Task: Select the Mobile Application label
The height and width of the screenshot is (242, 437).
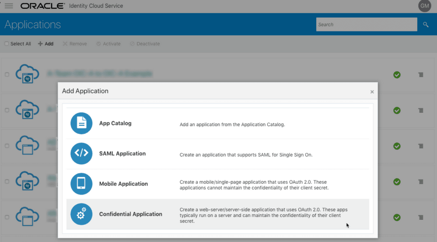Action: pos(123,184)
